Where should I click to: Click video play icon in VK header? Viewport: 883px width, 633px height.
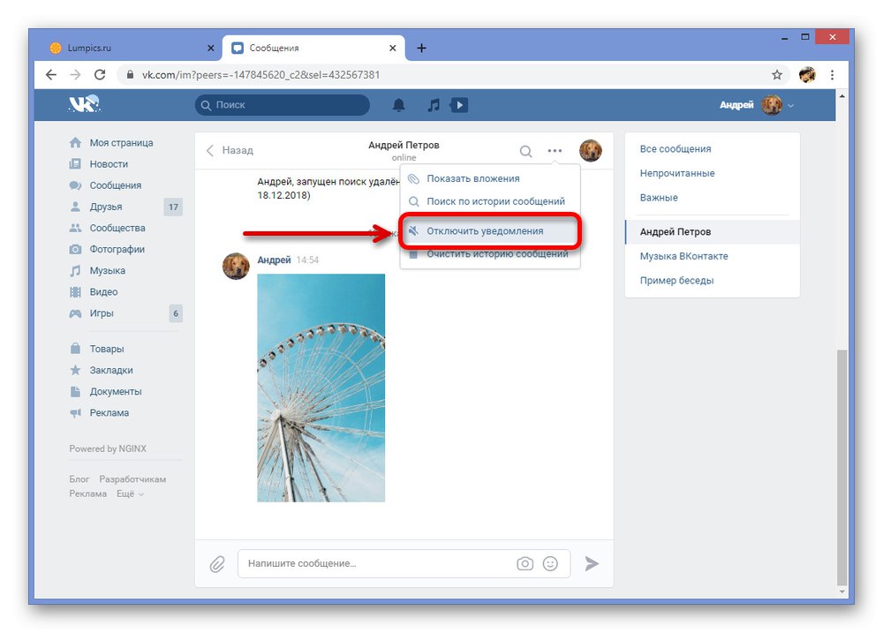[x=459, y=105]
